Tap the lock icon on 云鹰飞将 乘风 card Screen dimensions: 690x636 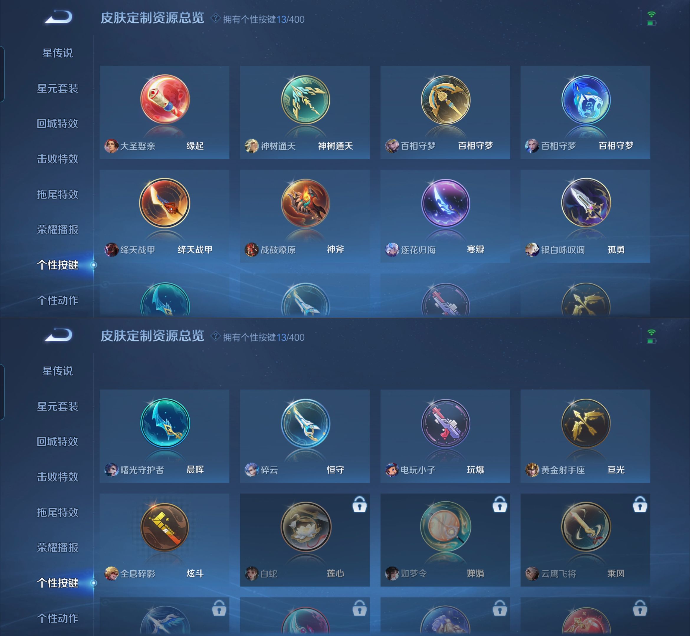pos(640,504)
